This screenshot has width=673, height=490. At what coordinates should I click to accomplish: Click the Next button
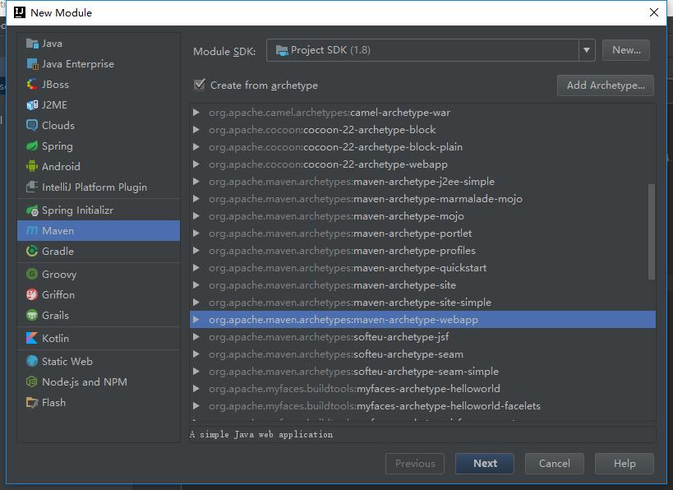tap(485, 463)
